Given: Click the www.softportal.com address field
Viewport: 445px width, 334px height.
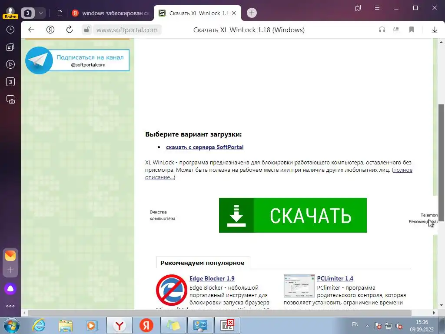Looking at the screenshot, I should click(127, 30).
